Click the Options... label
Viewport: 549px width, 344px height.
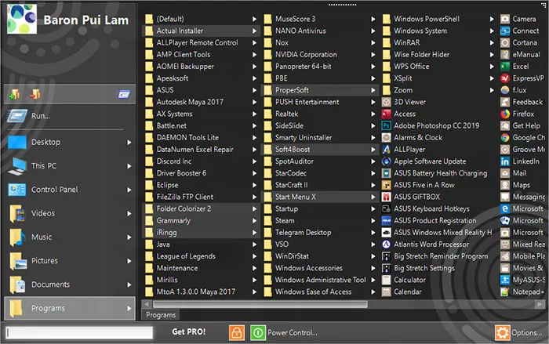point(526,333)
